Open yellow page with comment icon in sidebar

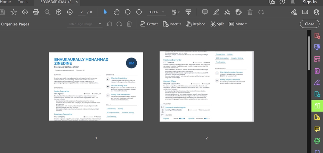tap(317, 118)
